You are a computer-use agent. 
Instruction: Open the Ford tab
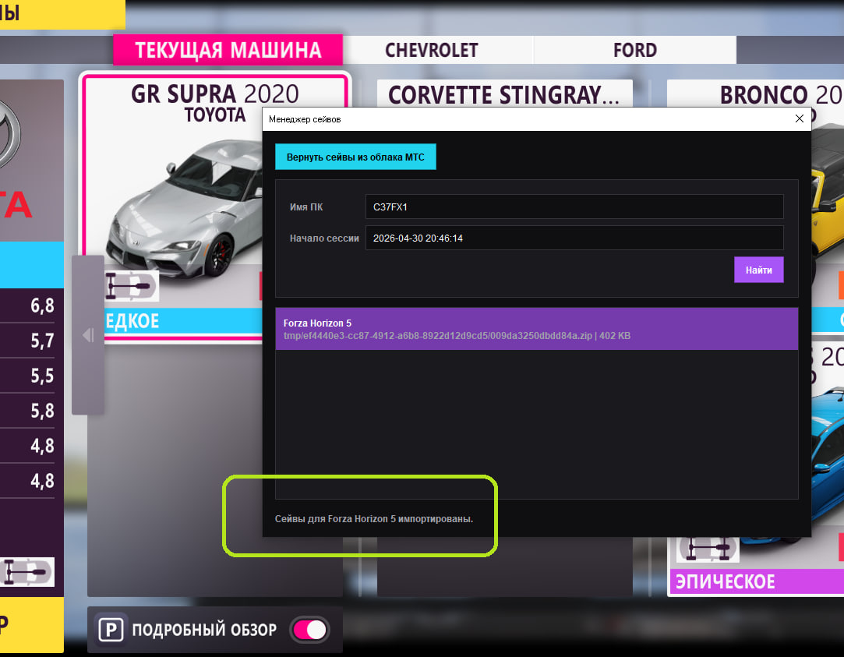pos(635,50)
